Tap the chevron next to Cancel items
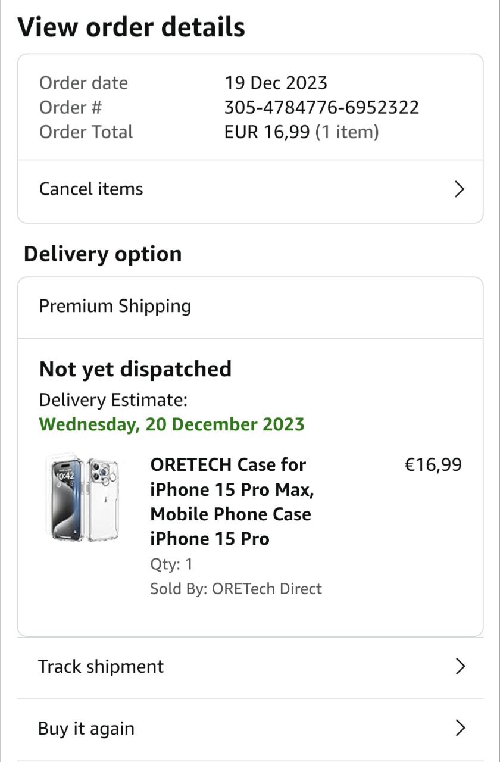 click(x=459, y=189)
